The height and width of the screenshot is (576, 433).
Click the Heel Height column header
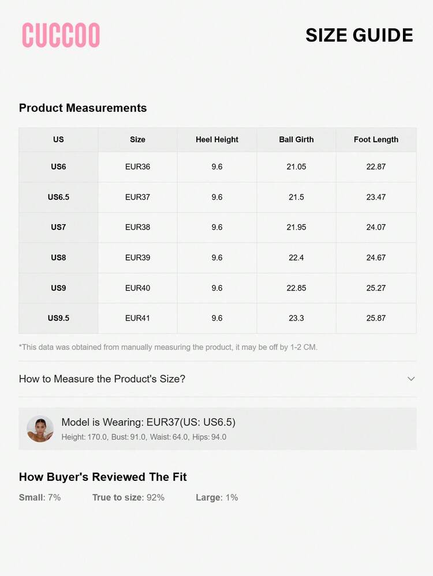point(217,140)
